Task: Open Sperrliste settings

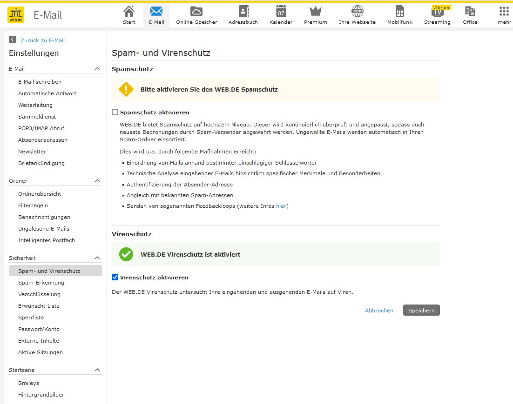Action: 31,318
